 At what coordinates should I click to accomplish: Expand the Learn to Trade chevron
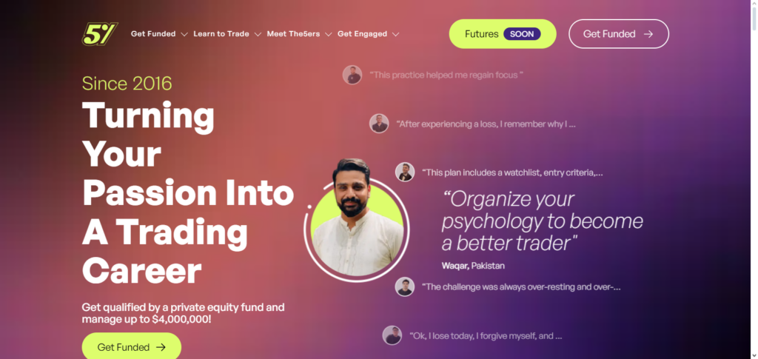click(258, 34)
